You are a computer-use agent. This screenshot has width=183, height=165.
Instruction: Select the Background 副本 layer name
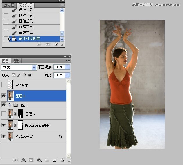pyautogui.click(x=37, y=125)
